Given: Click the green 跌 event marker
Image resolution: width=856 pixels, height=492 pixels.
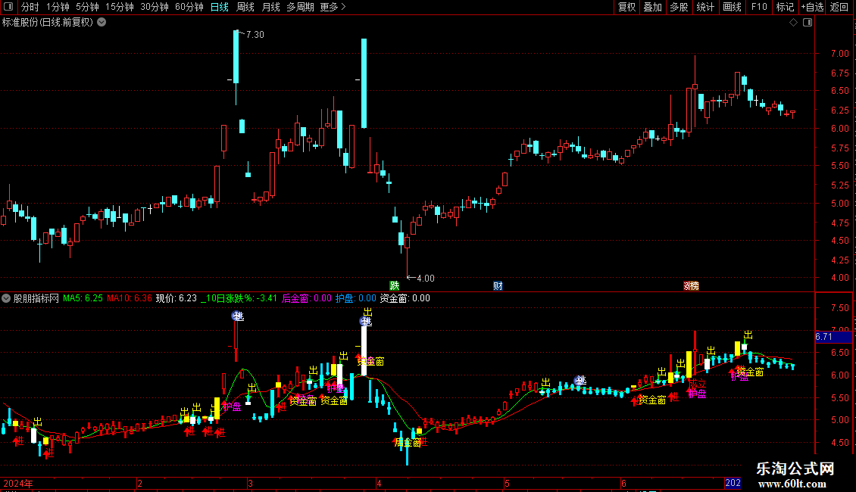Looking at the screenshot, I should (394, 286).
